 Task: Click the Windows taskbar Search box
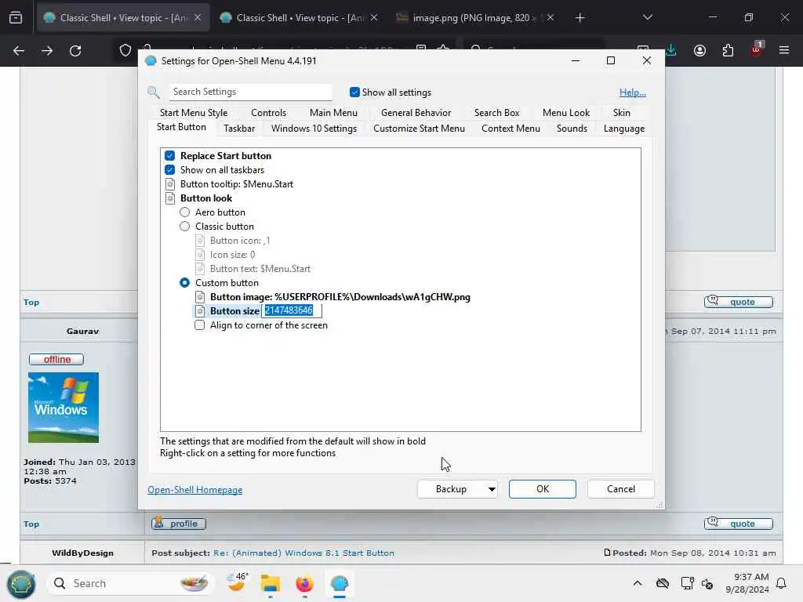click(x=131, y=583)
